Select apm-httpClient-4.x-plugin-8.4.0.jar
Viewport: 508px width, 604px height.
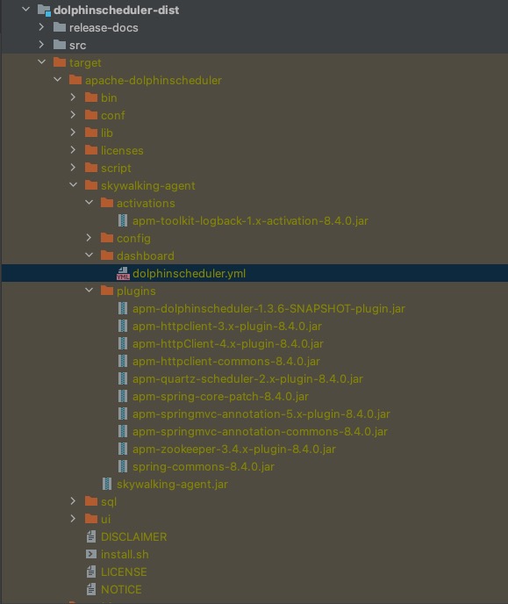[228, 343]
